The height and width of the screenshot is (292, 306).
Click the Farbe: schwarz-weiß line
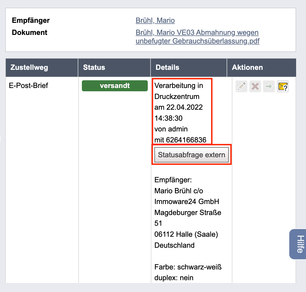(x=188, y=267)
